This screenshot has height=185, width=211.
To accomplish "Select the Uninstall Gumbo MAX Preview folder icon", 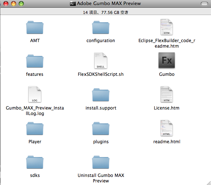I will coord(101,162).
